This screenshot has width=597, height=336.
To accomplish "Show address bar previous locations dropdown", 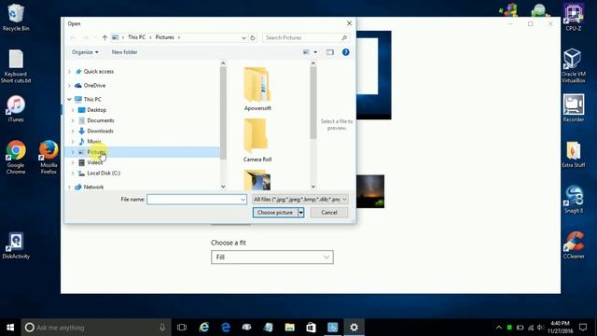I will click(x=243, y=37).
